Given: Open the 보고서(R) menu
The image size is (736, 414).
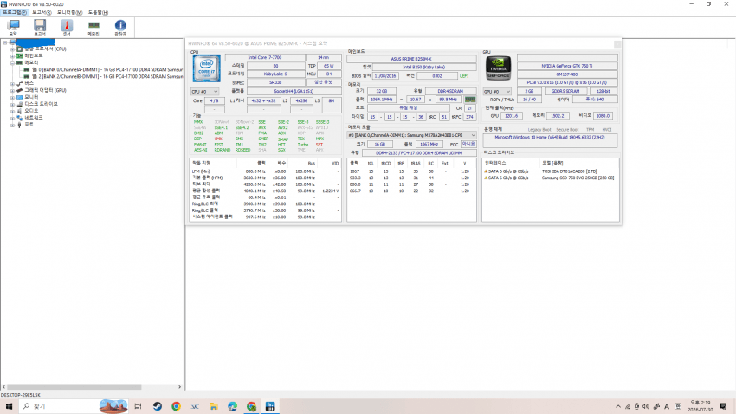Looking at the screenshot, I should click(x=42, y=13).
